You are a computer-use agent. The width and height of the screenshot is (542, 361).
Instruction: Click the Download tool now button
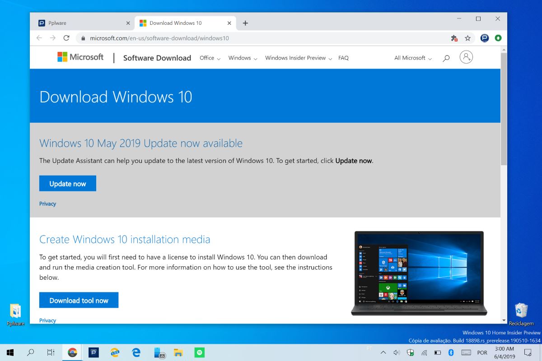79,300
